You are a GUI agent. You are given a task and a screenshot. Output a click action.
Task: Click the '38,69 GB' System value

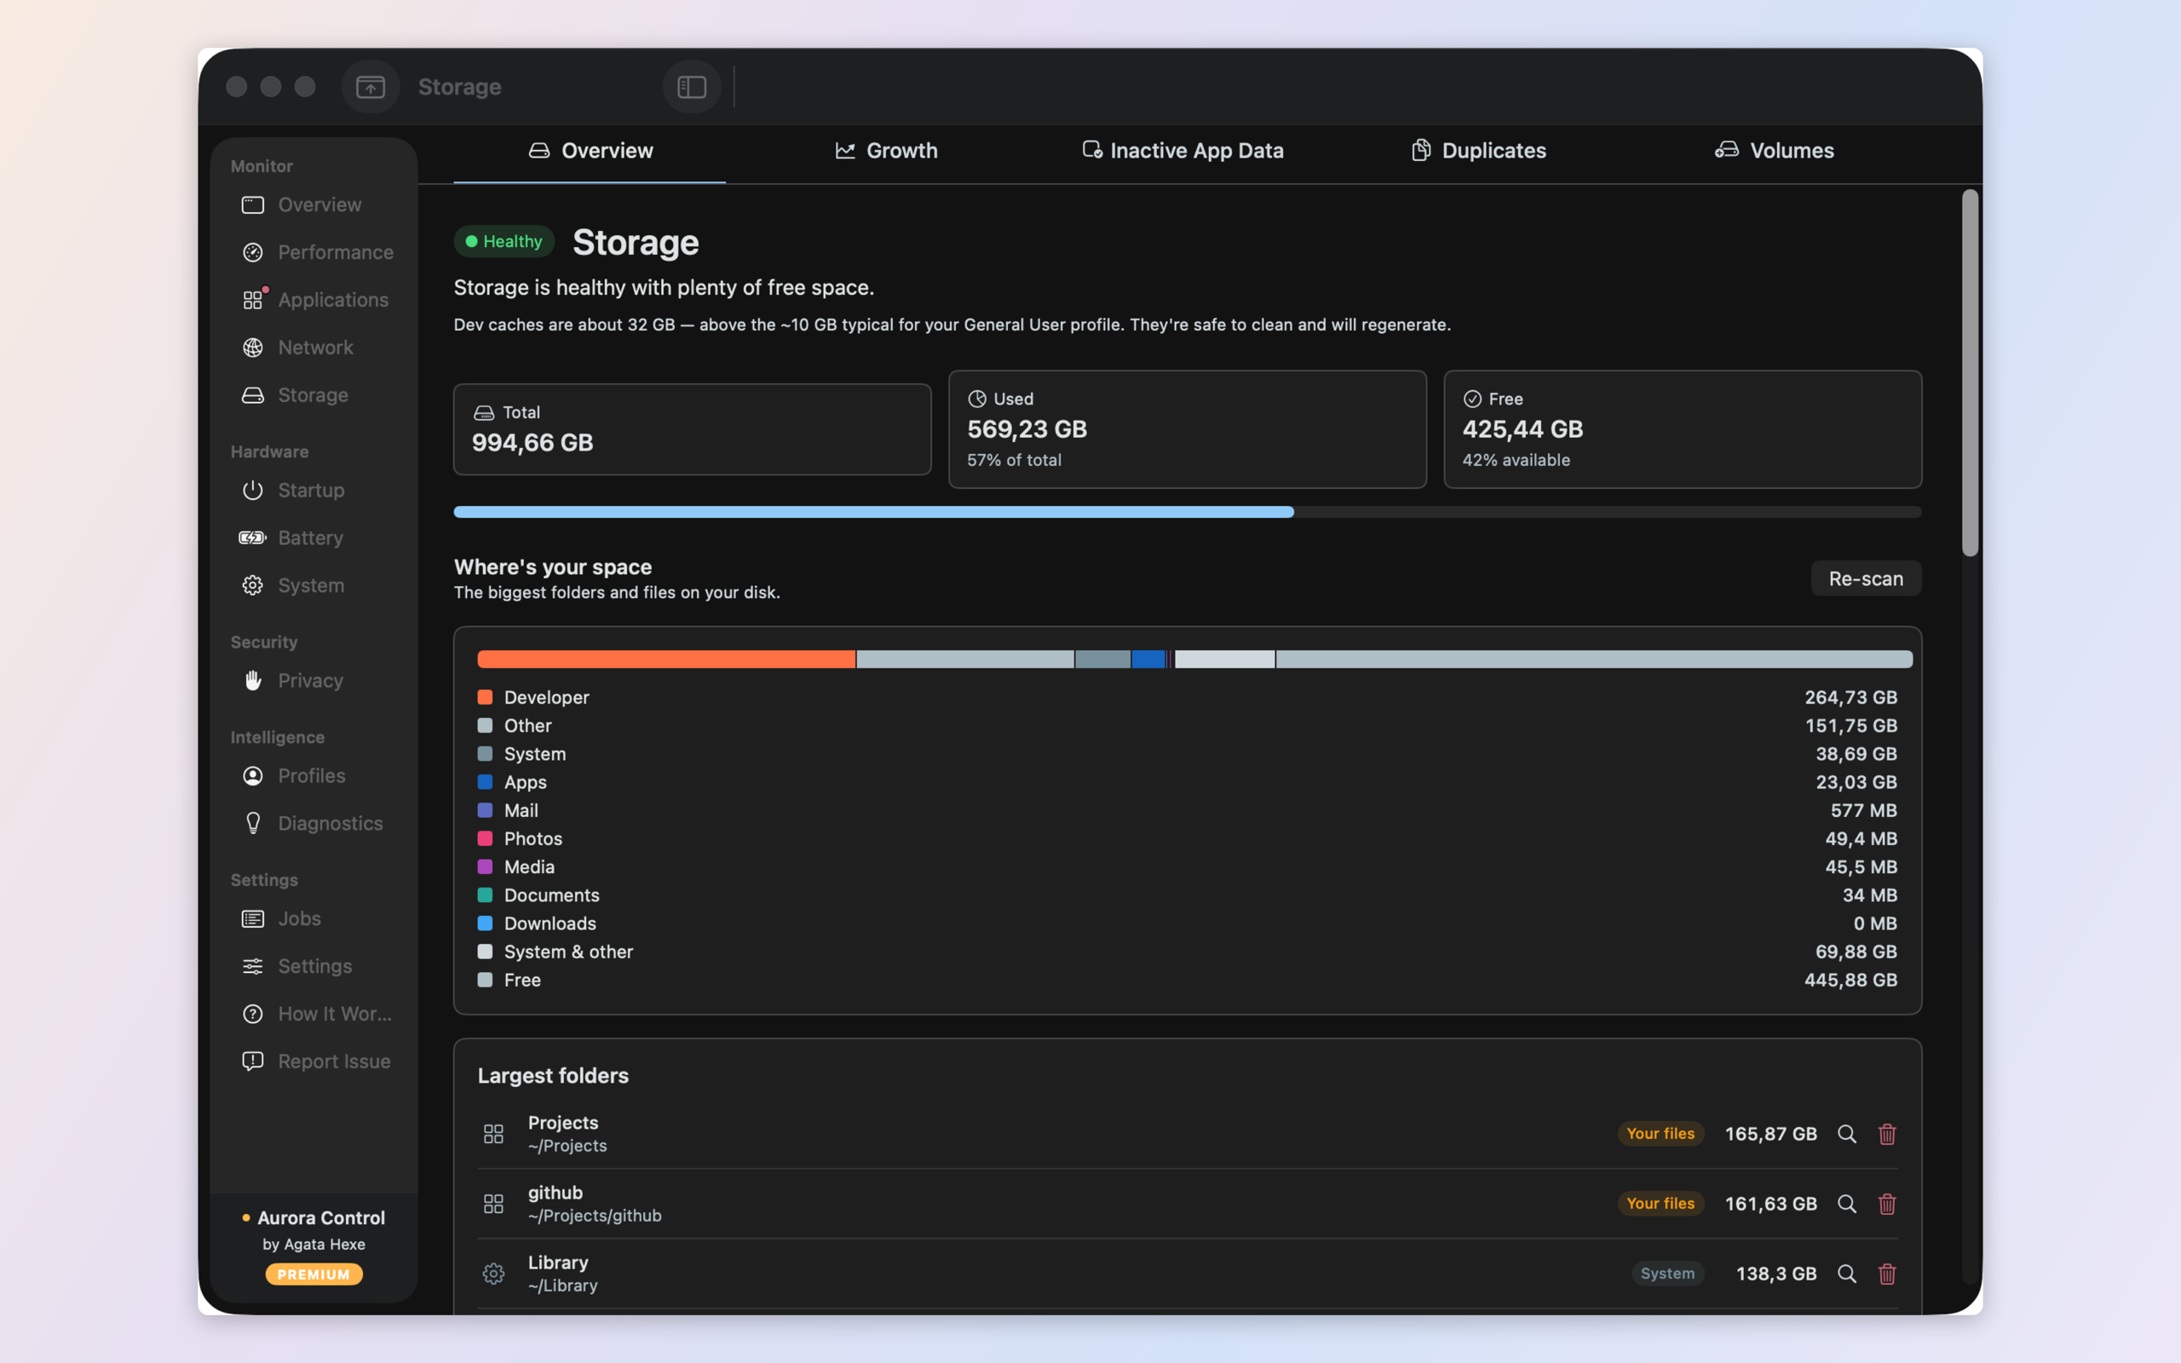click(1856, 754)
